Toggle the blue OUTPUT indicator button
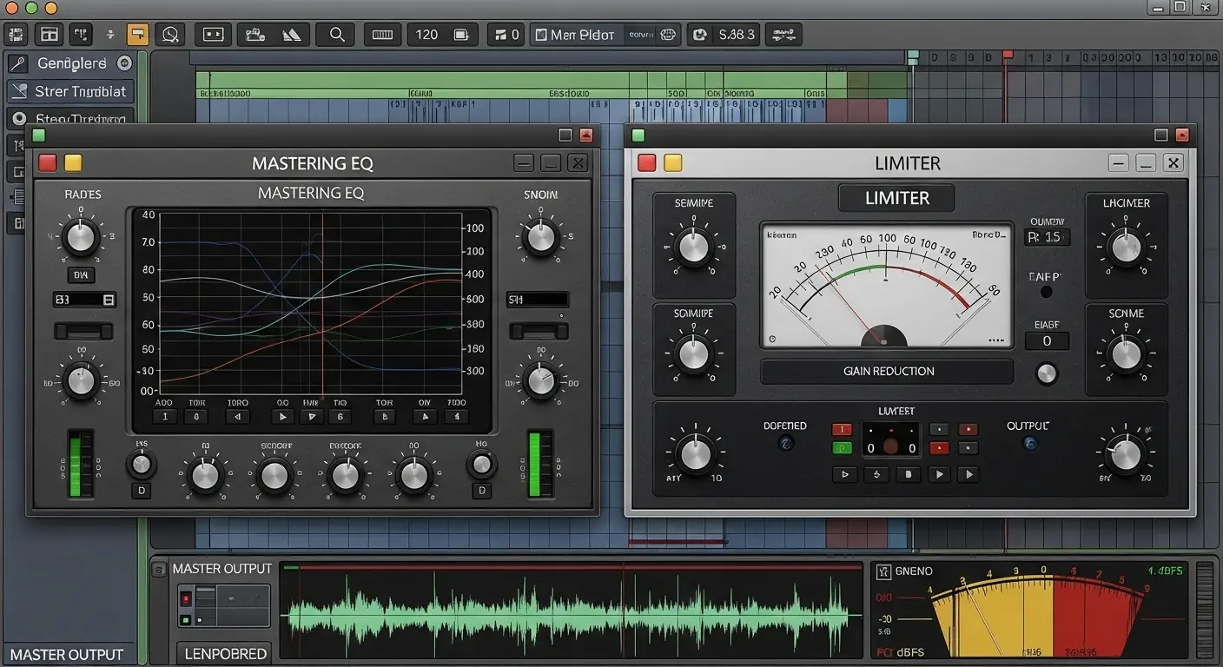The width and height of the screenshot is (1223, 667). click(x=1030, y=443)
